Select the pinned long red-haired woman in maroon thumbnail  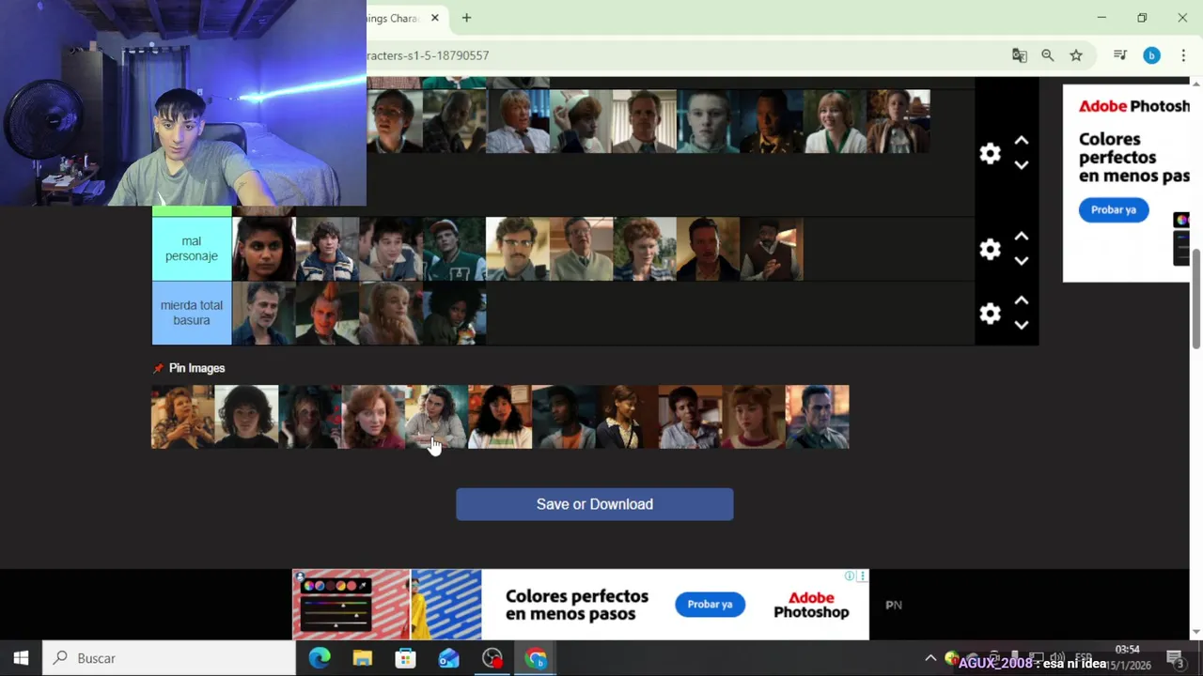pos(373,417)
